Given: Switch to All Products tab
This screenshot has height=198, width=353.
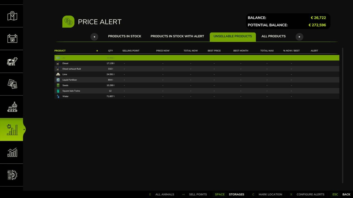Looking at the screenshot, I should pyautogui.click(x=274, y=36).
